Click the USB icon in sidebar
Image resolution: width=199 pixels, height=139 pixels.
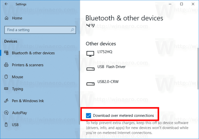click(6, 125)
